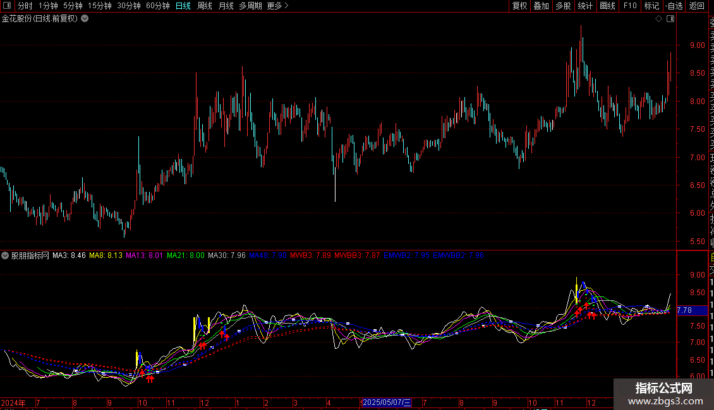Toggle the right side panel icon
Screen dimensions: 714x410
pos(670,19)
